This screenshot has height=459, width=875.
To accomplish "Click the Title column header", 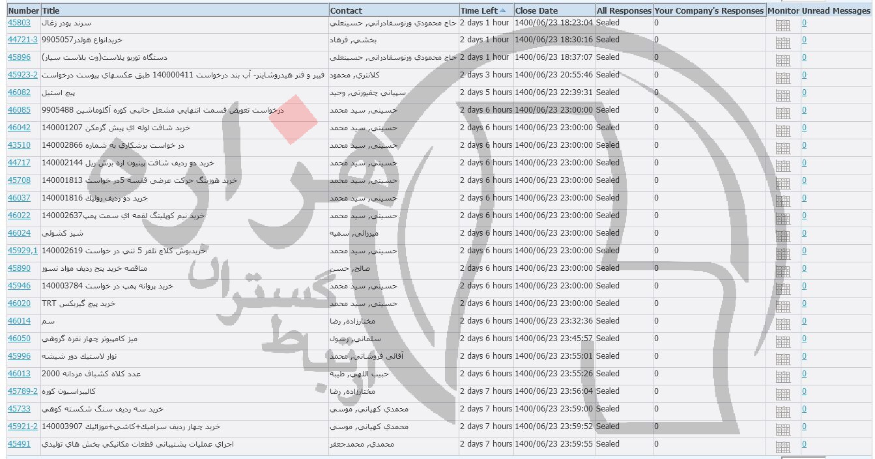I will (x=50, y=10).
